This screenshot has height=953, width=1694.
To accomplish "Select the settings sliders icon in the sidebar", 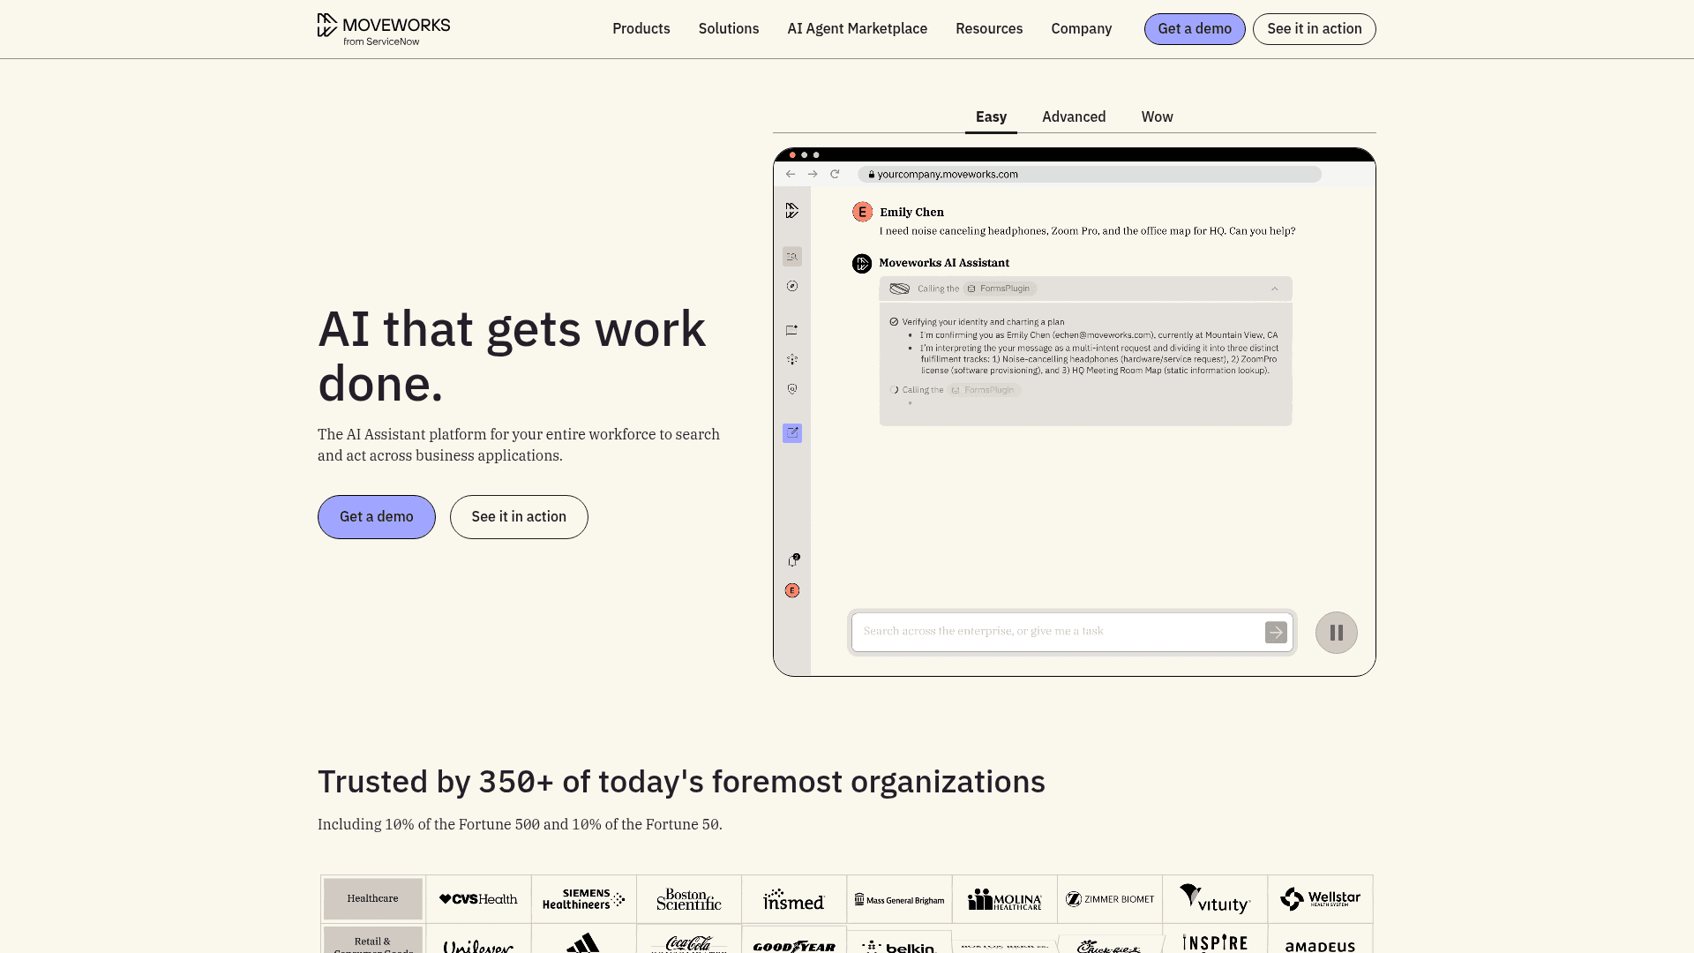I will tap(791, 359).
